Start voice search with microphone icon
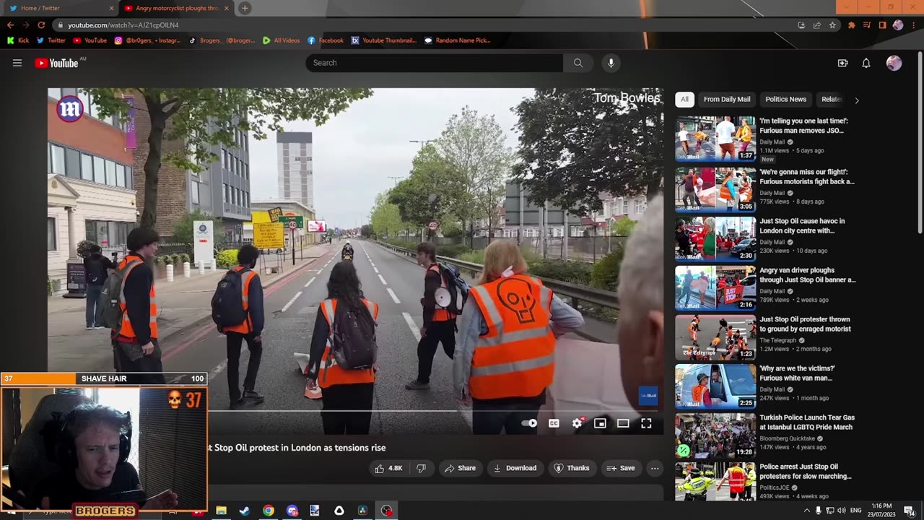 coord(611,63)
